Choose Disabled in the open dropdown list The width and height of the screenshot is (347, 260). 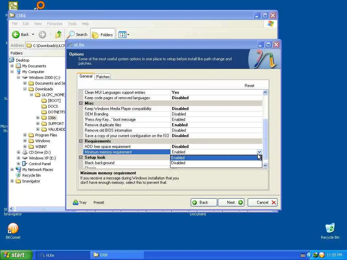click(216, 163)
